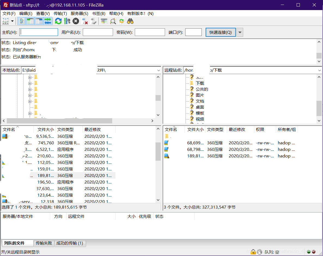Screen dimensions: 323x256
Task: Open the Site Manager dropdown arrow
Action: pos(12,21)
